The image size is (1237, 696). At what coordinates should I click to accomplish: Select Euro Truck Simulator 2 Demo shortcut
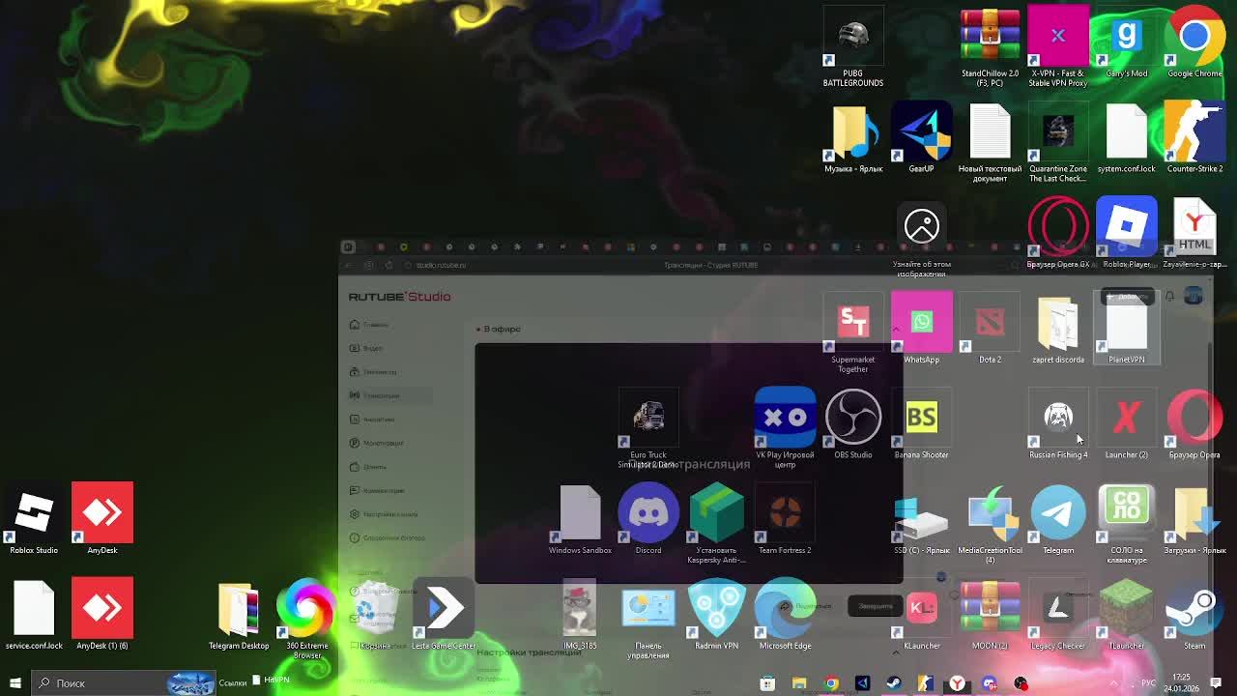648,418
